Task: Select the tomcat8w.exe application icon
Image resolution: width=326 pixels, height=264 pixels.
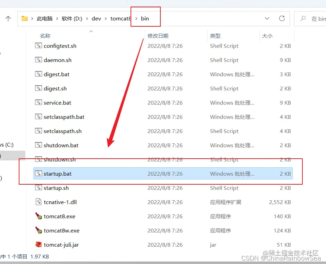Action: [38, 230]
